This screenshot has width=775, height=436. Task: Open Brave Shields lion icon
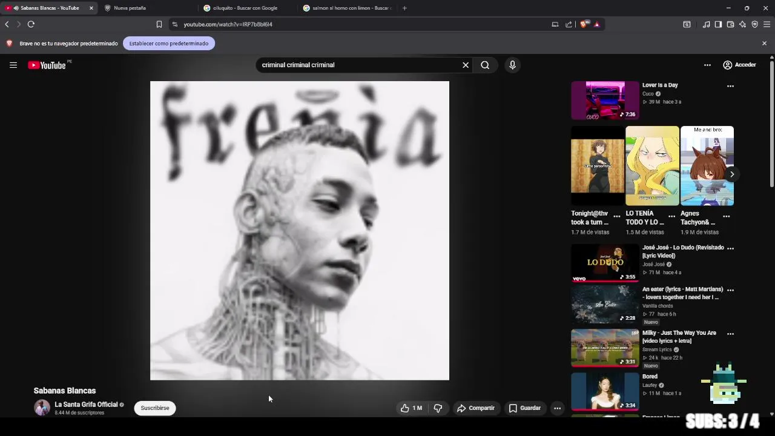pos(584,24)
